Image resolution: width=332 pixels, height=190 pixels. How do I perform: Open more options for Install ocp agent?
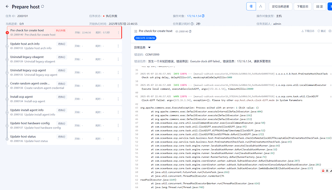pos(118,99)
